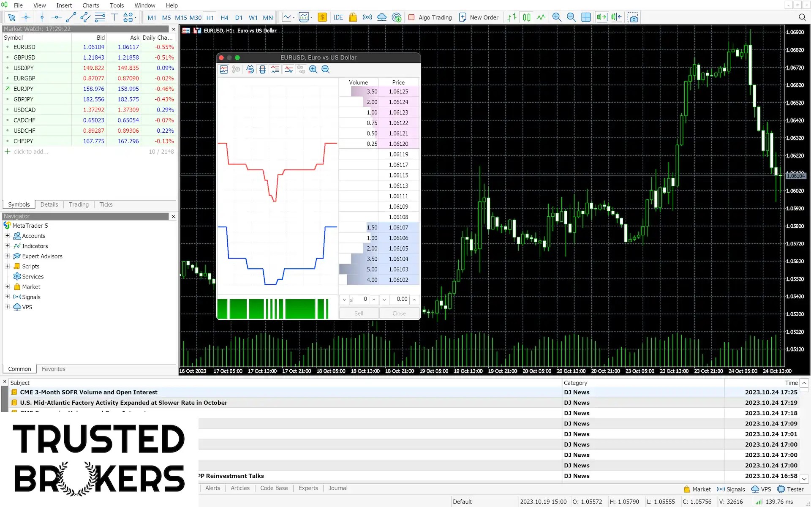Viewport: 811px width, 507px height.
Task: Open the Charts menu
Action: coord(90,5)
